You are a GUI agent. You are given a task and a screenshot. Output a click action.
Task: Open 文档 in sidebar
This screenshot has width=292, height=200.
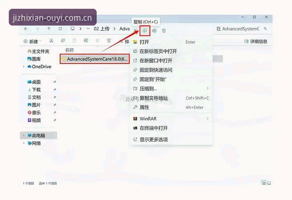pos(34,97)
